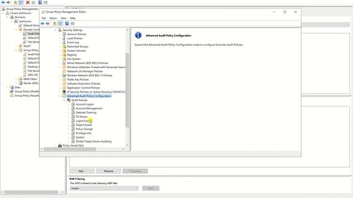Click the Help icon in Editor toolbar

[67, 24]
